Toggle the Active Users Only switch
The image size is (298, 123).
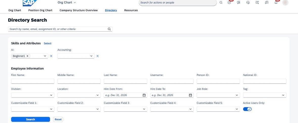pos(247,109)
